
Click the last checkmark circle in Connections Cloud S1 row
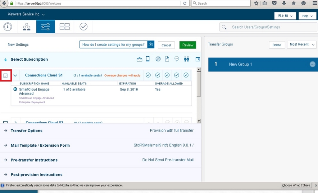click(x=186, y=75)
